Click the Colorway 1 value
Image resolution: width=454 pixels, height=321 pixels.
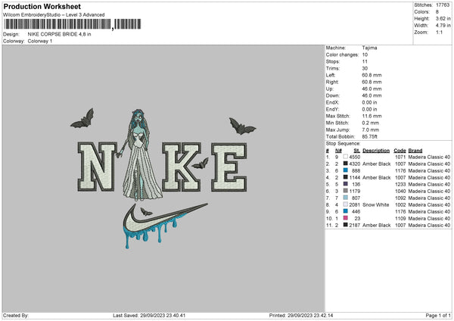(40, 41)
